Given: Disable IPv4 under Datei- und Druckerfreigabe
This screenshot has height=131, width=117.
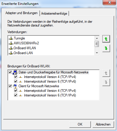Looking at the screenshot, I should click(x=16, y=77).
